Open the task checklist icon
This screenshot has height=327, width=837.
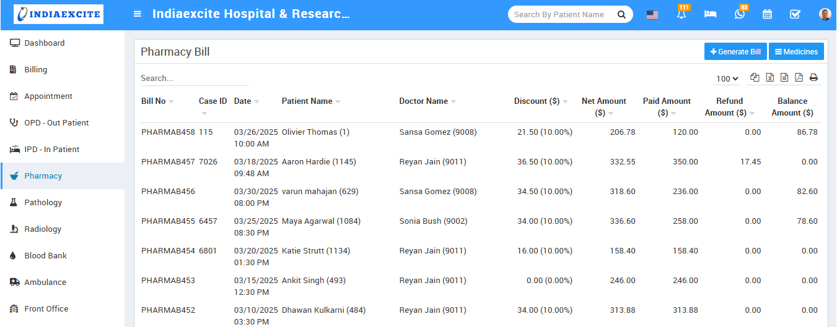[795, 14]
